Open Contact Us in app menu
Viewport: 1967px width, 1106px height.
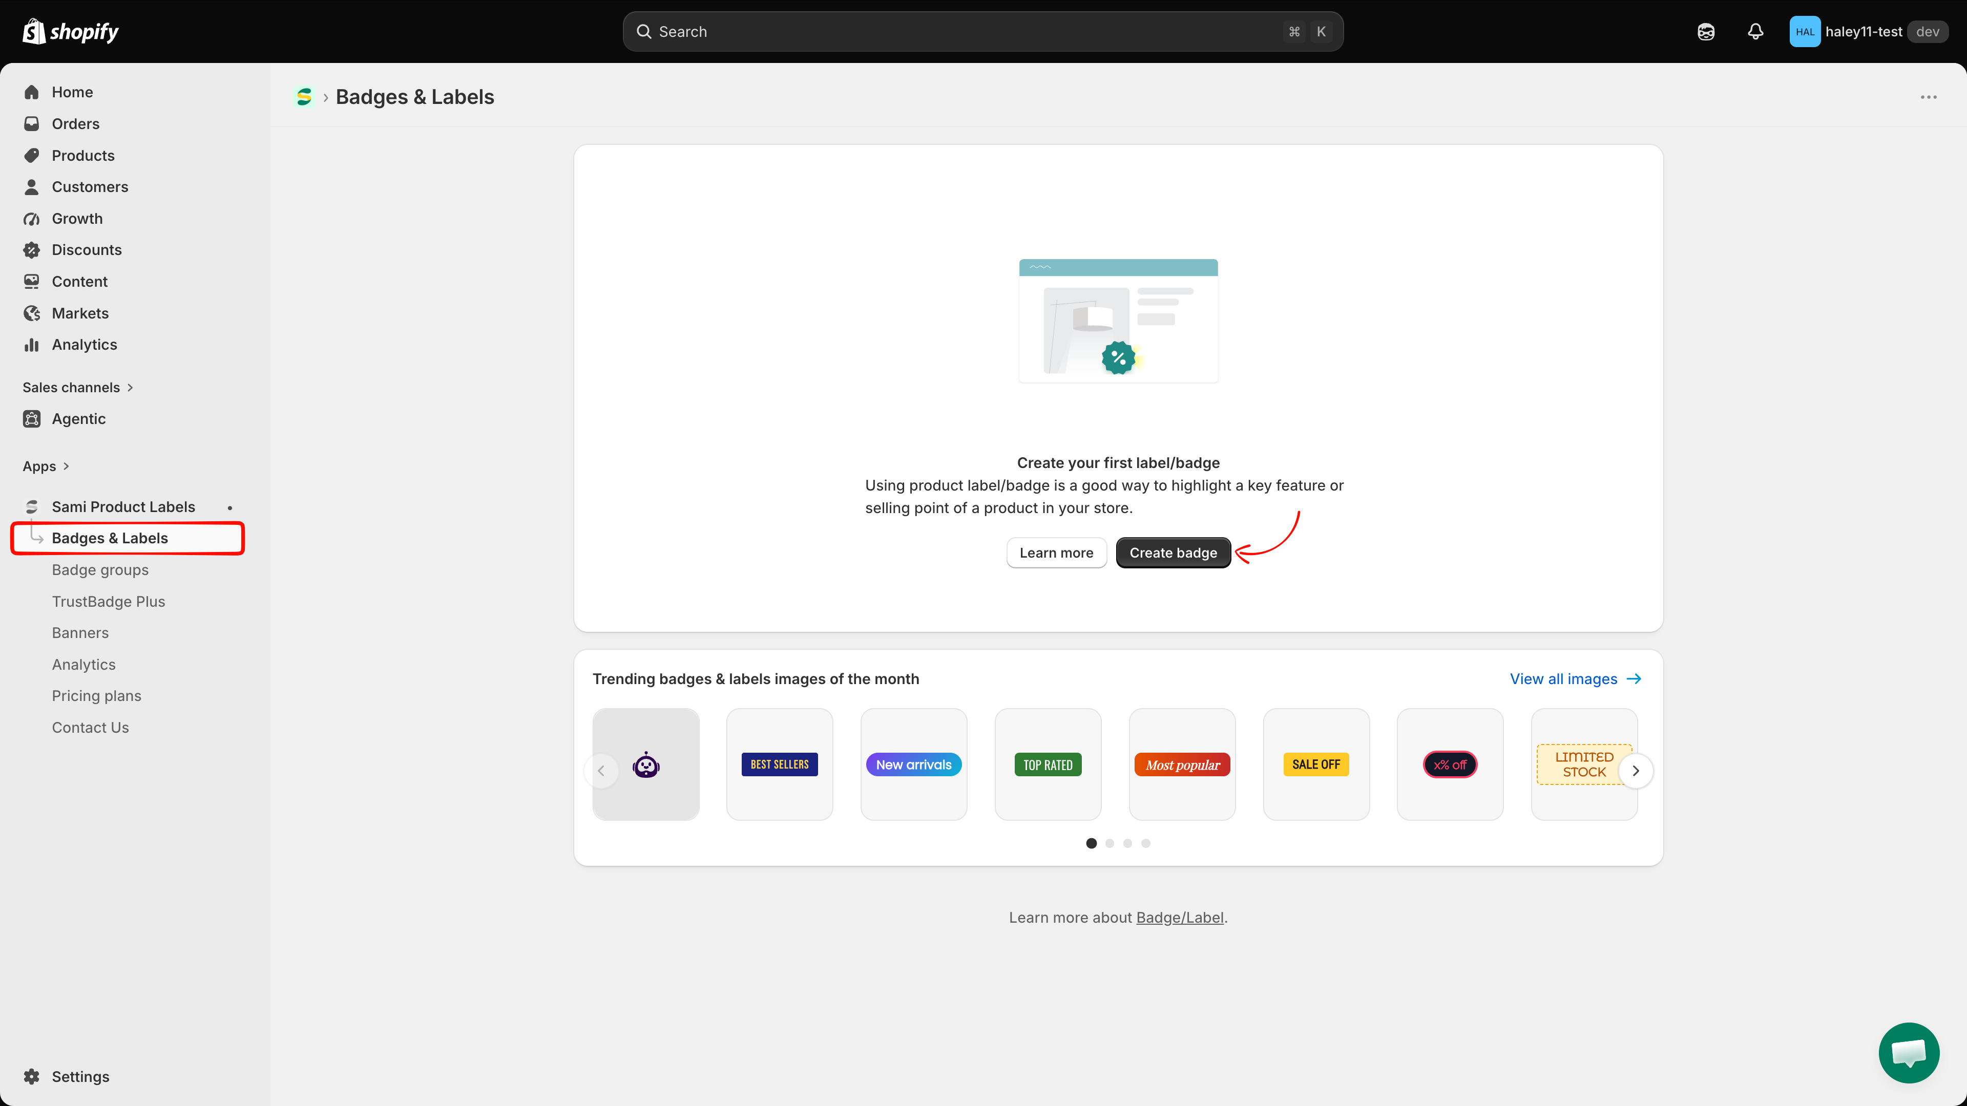point(90,728)
